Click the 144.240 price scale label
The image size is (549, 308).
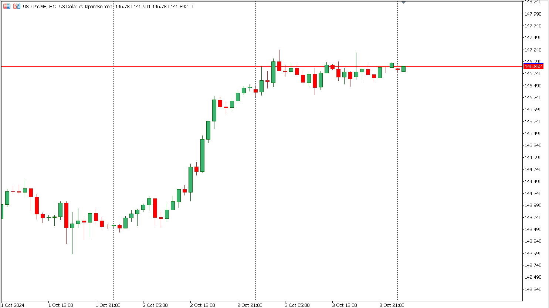[x=533, y=193]
